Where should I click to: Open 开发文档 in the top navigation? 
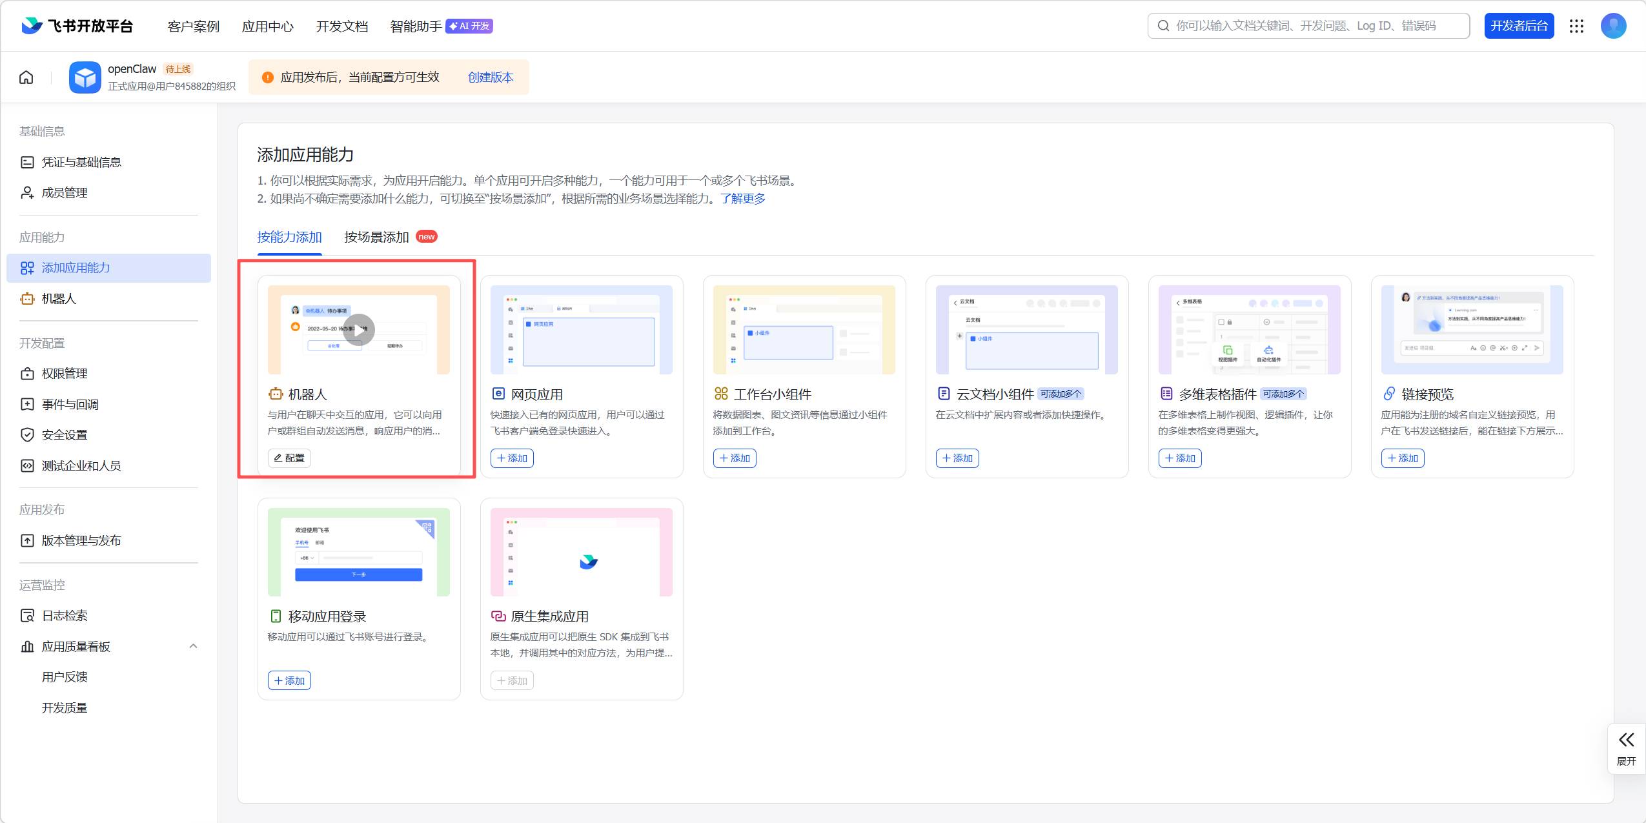[341, 26]
